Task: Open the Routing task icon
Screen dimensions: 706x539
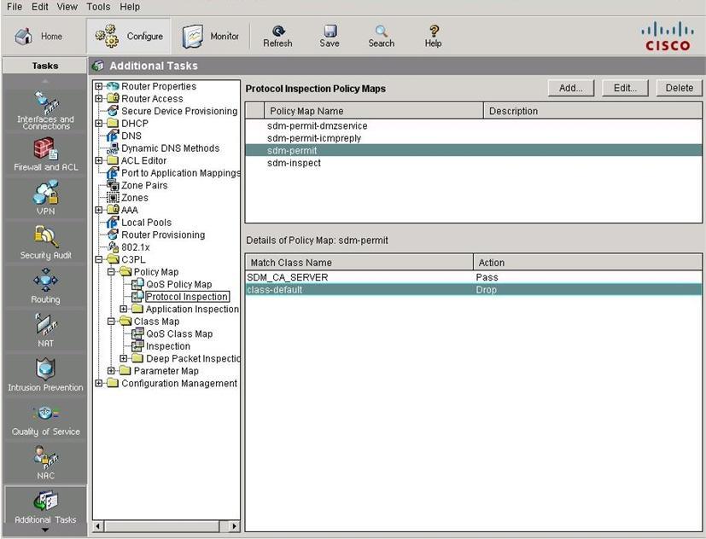Action: (45, 281)
